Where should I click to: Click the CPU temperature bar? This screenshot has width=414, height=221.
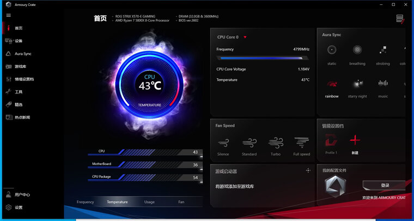[145, 152]
